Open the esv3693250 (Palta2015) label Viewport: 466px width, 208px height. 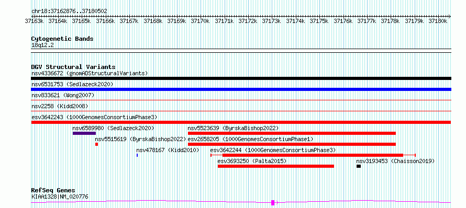click(x=252, y=161)
